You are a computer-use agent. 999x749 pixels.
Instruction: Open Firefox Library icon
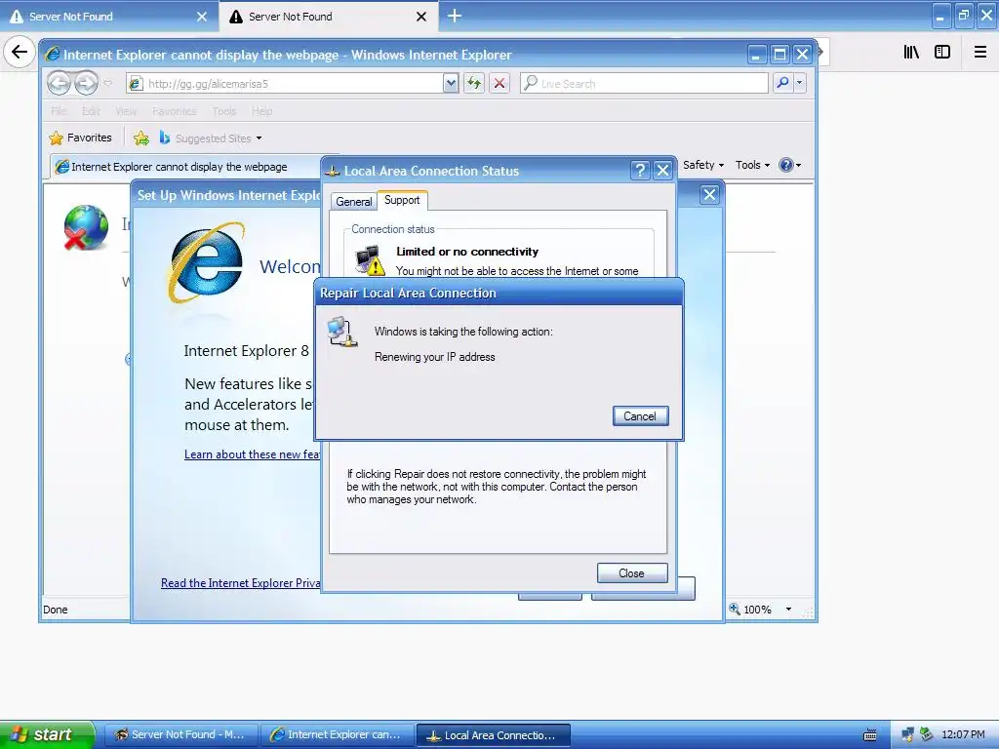click(x=911, y=52)
